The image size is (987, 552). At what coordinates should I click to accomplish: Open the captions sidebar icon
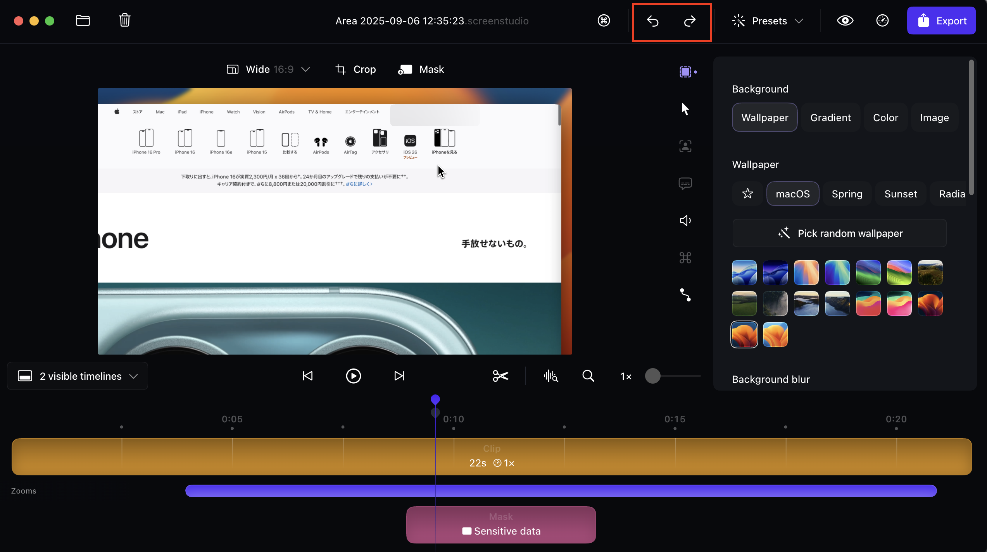pos(685,183)
